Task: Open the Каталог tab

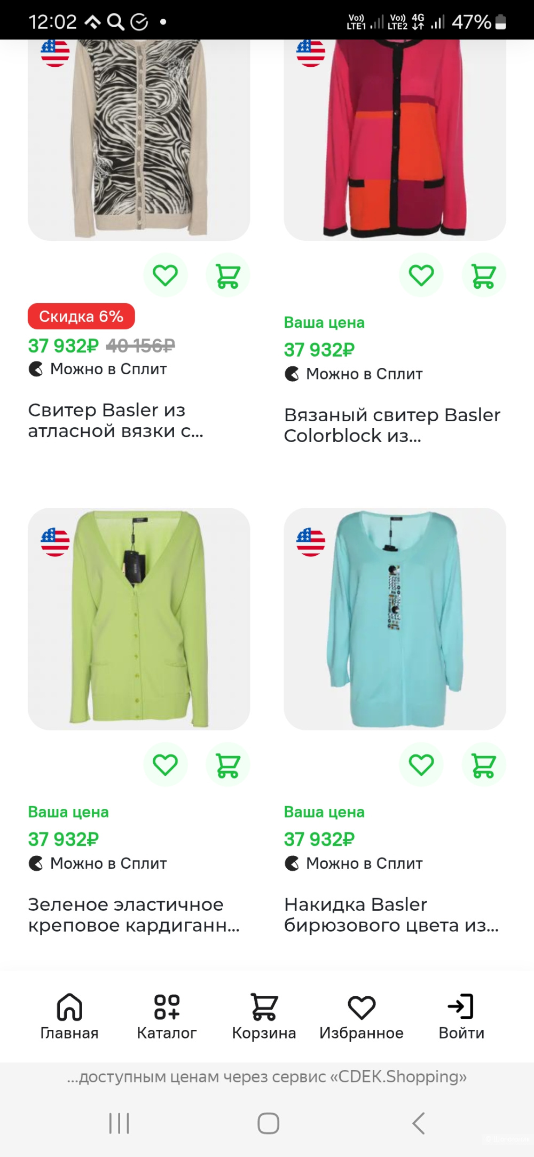Action: point(167,1016)
